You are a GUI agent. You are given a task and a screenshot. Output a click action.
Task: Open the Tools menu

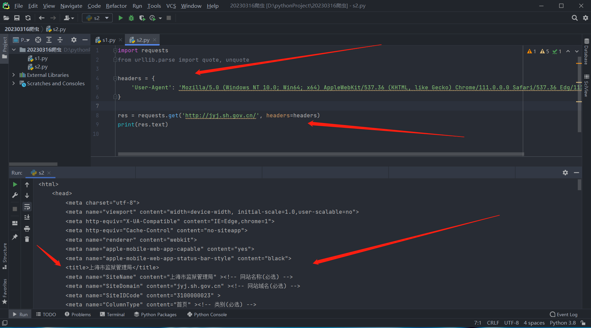[154, 6]
